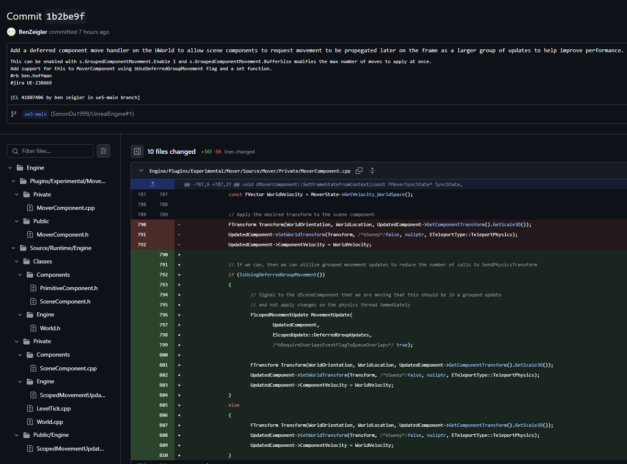
Task: Select MoverComponent.cpp in the file tree
Action: pos(65,208)
